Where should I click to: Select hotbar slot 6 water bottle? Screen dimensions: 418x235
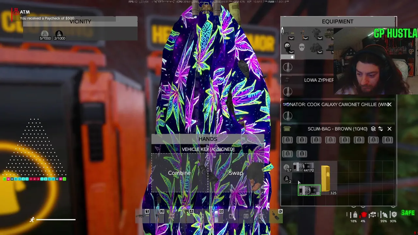pyautogui.click(x=216, y=216)
